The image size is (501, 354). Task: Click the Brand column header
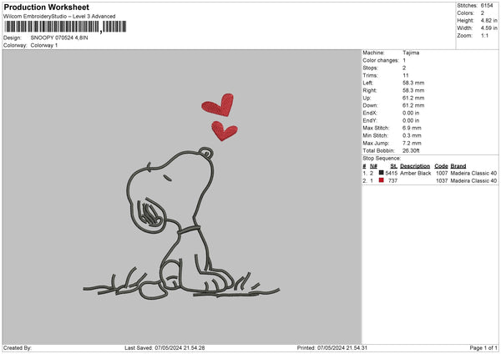[x=458, y=166]
